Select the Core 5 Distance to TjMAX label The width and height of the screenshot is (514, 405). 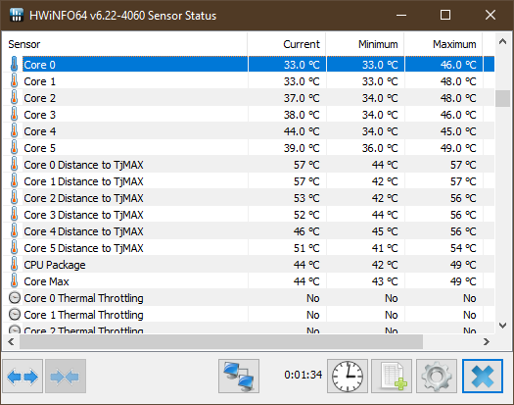coord(83,249)
